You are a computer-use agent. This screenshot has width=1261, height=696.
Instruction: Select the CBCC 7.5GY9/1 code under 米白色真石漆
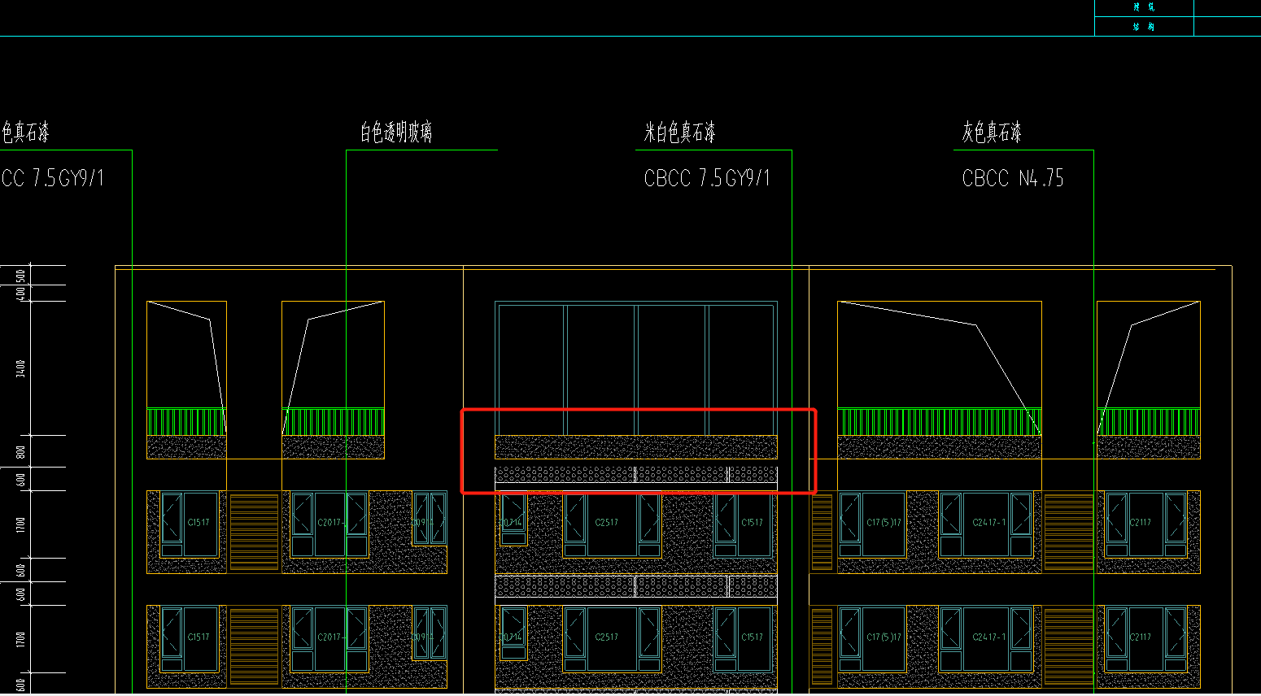(x=707, y=178)
